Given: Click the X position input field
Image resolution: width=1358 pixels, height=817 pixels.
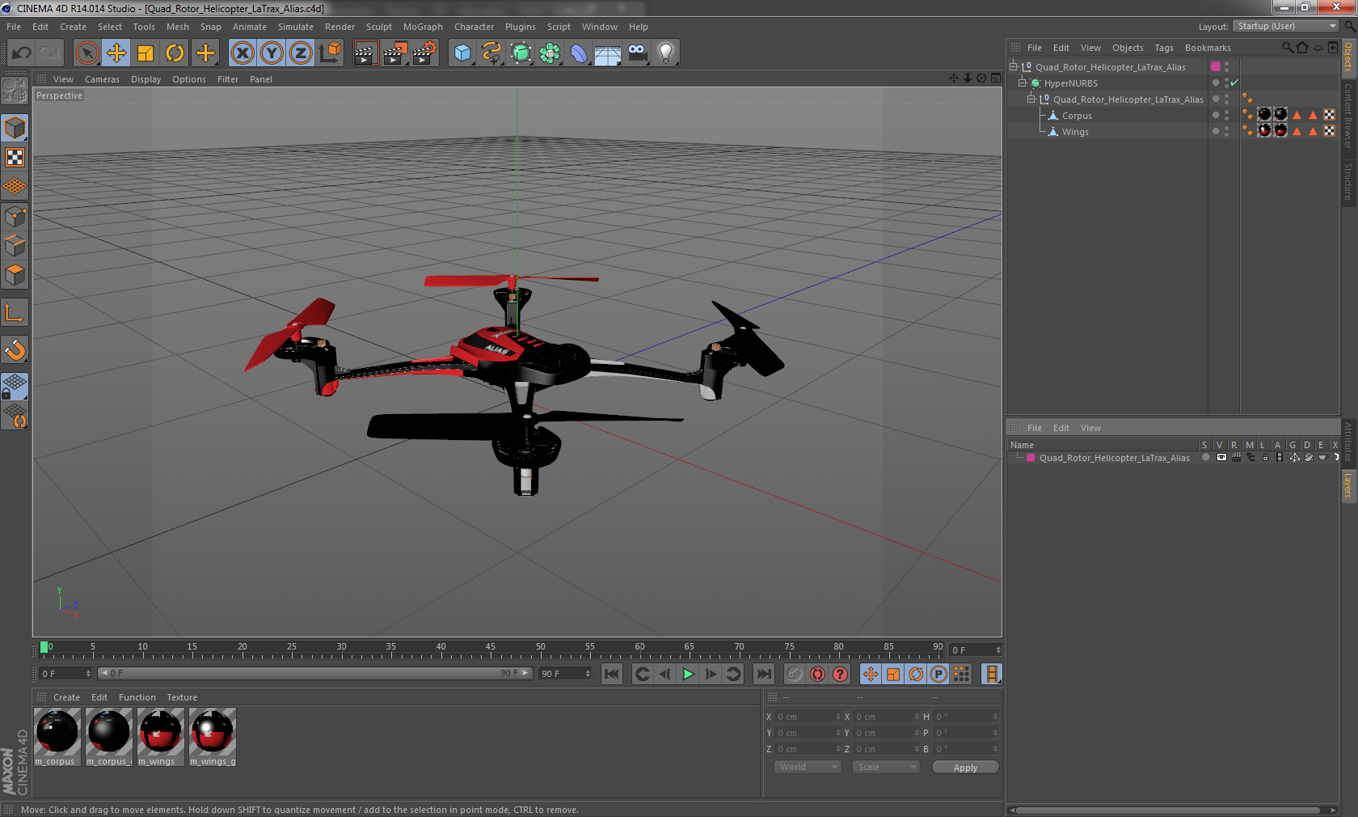Looking at the screenshot, I should pyautogui.click(x=808, y=717).
